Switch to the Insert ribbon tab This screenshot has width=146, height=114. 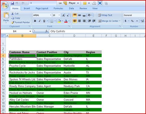[27, 8]
